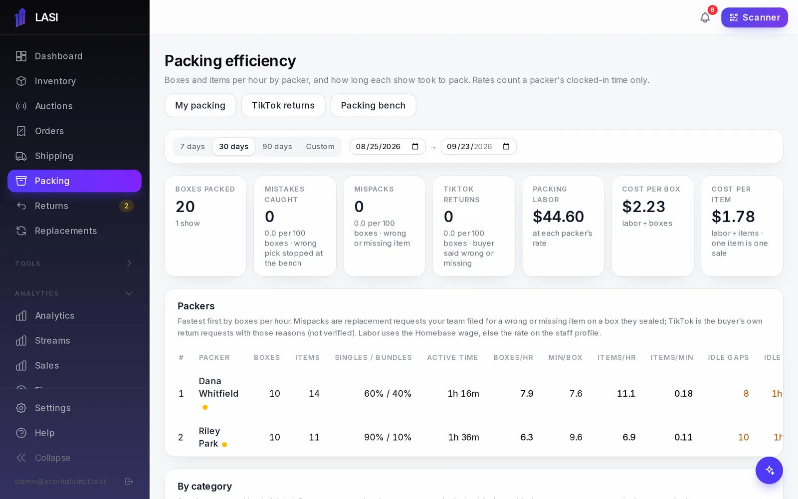Click the LASI logo icon
The height and width of the screenshot is (499, 798).
[x=20, y=17]
